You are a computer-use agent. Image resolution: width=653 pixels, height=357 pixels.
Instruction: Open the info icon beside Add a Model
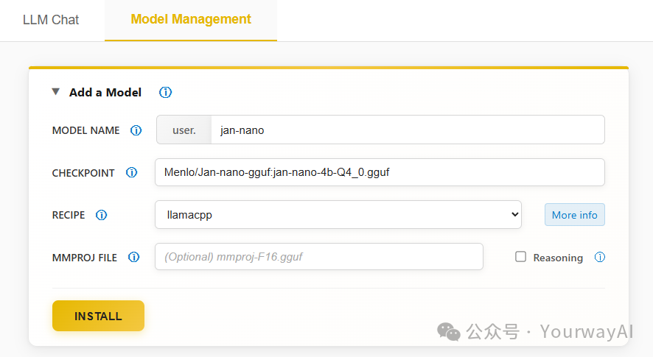[x=165, y=92]
